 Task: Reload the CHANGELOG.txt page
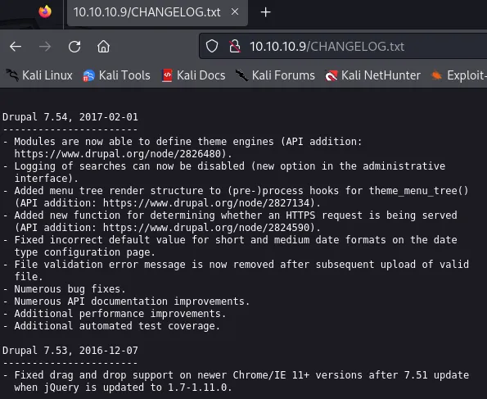tap(74, 47)
